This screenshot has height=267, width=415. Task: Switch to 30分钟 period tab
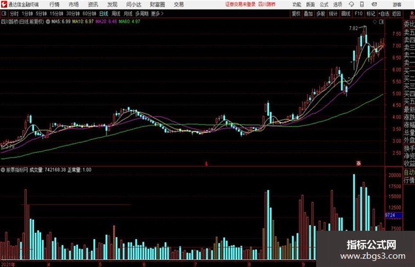(73, 14)
